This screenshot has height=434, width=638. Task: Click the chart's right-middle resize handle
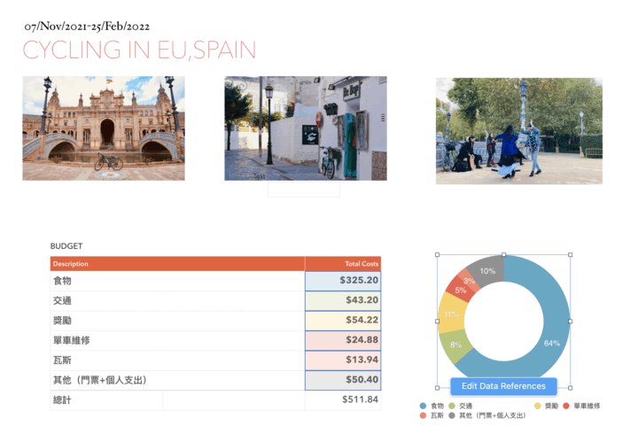pyautogui.click(x=570, y=322)
